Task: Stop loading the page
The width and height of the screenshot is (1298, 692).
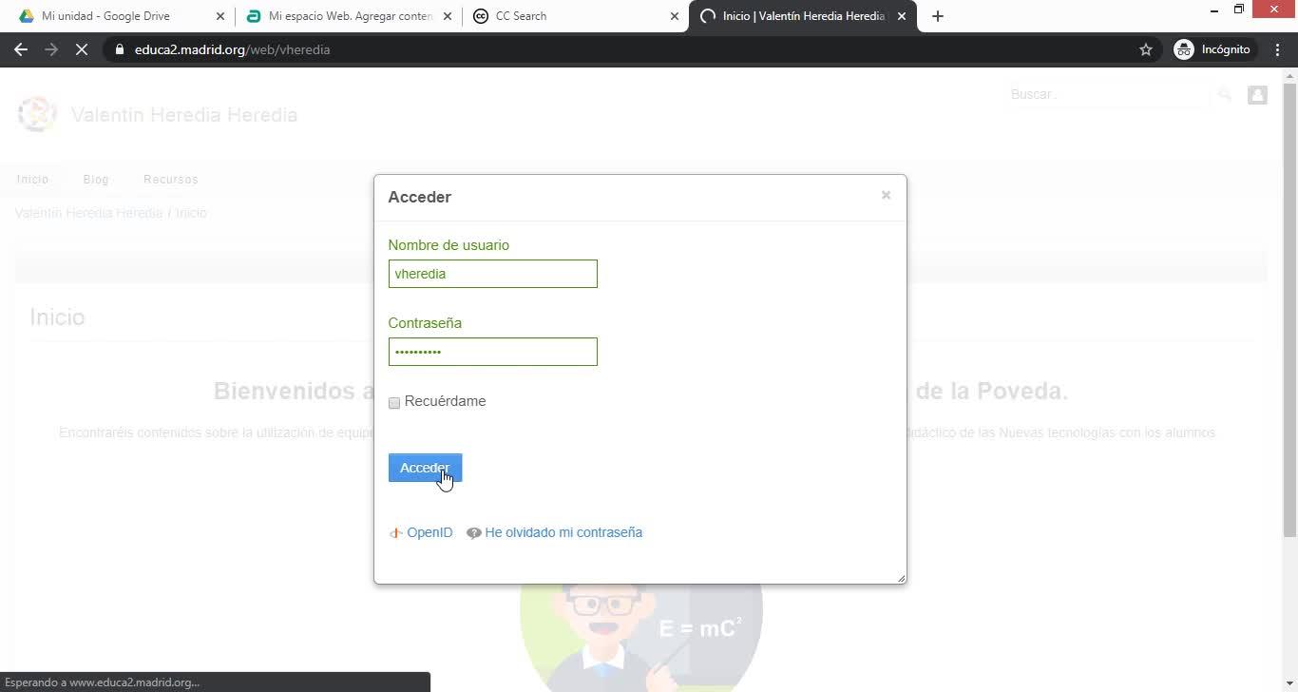Action: coord(82,49)
